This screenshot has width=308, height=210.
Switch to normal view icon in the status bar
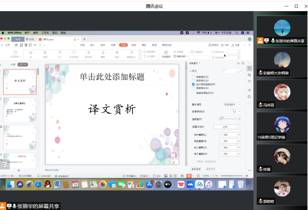click(x=166, y=176)
